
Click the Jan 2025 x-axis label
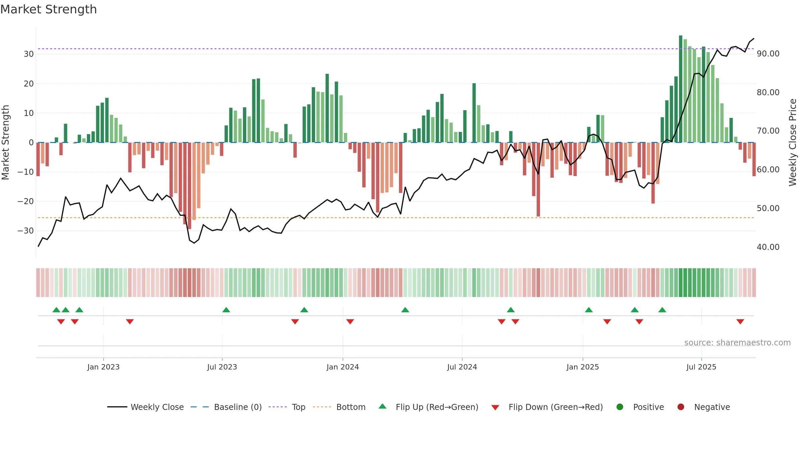click(583, 367)
